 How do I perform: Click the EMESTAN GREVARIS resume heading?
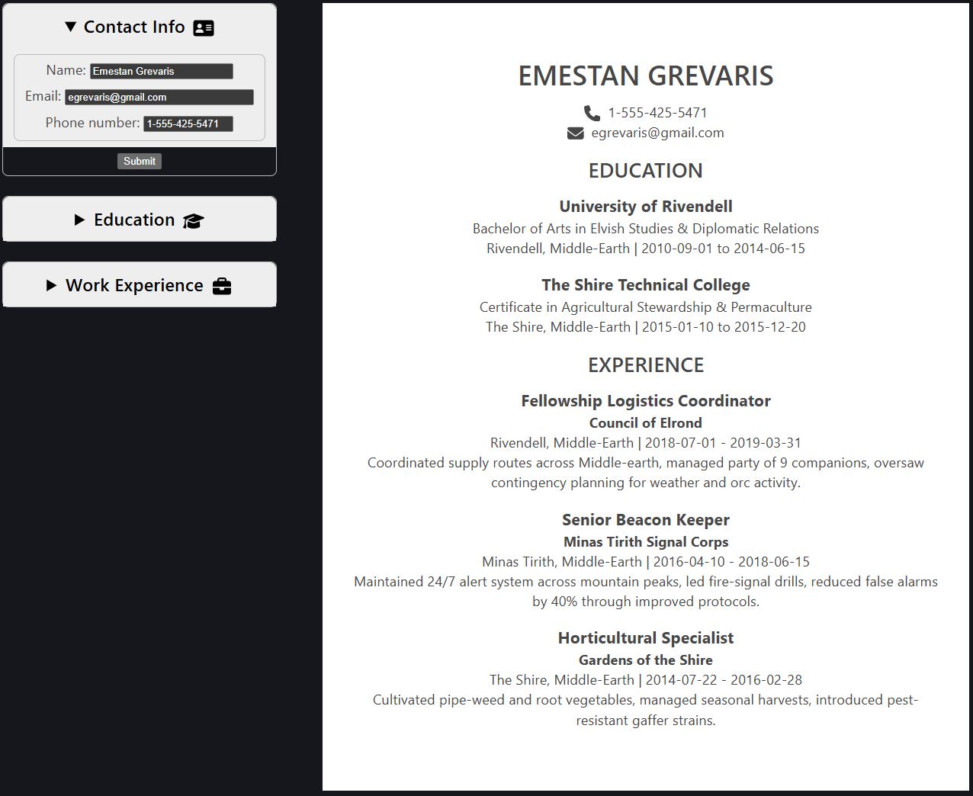click(x=645, y=75)
